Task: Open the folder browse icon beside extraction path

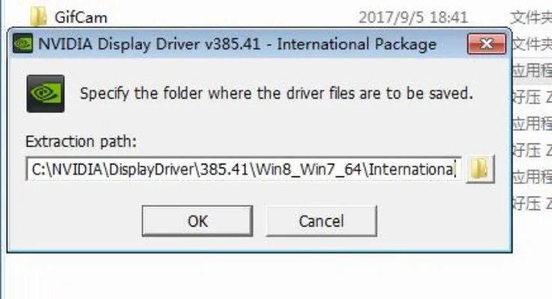Action: [480, 169]
